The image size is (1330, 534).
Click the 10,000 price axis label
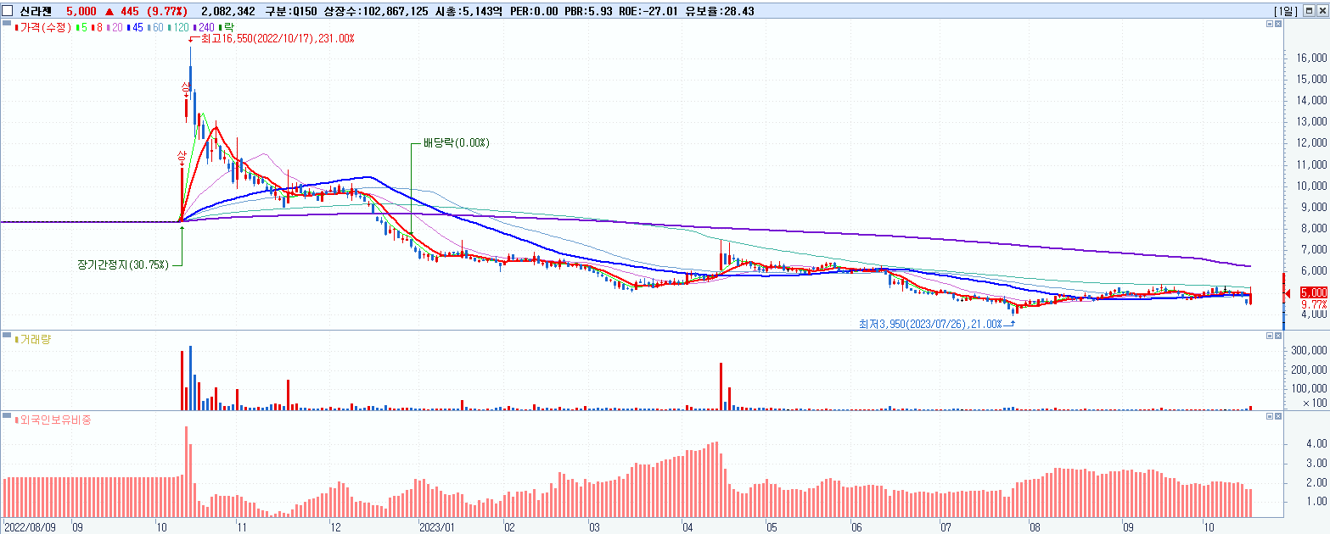pos(1311,186)
